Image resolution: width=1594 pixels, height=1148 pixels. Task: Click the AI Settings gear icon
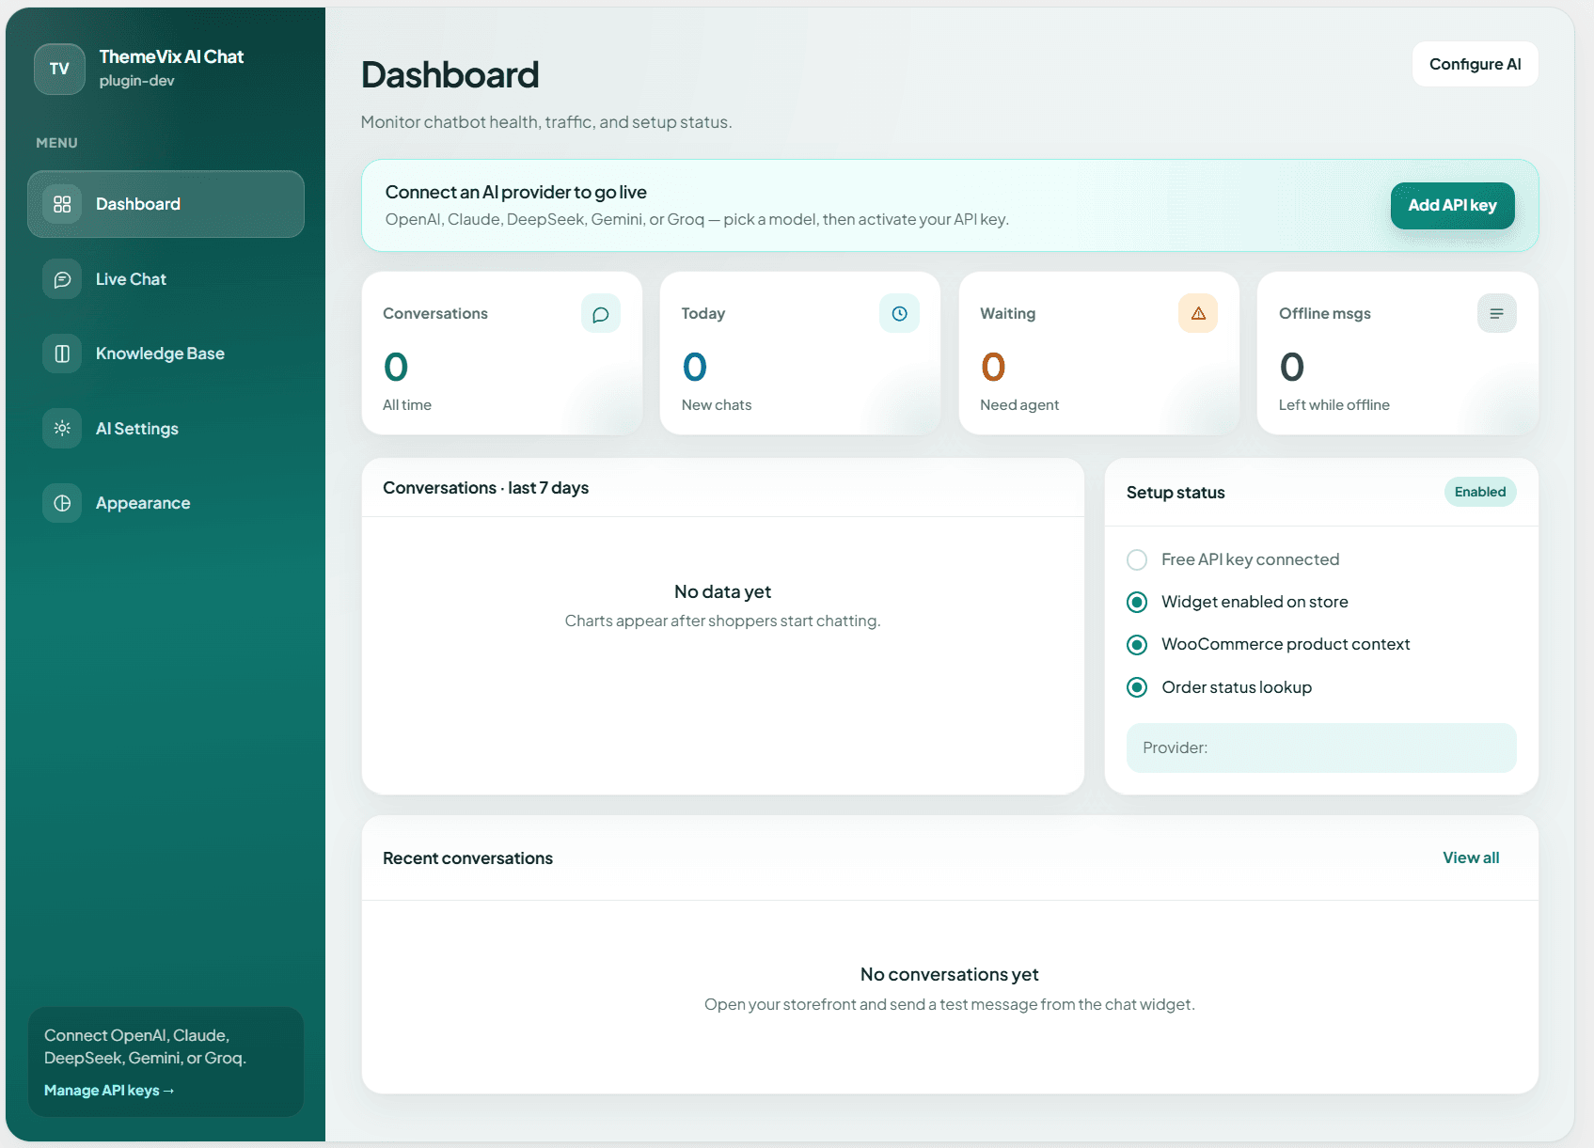[x=62, y=429]
